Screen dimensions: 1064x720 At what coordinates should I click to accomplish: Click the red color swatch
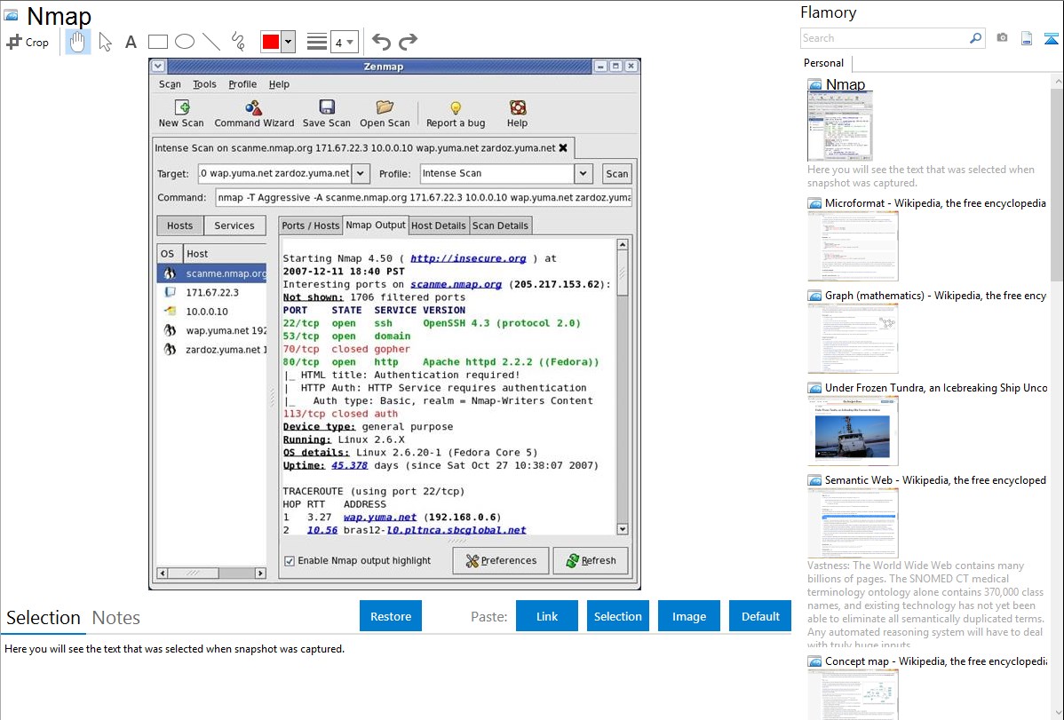(270, 42)
